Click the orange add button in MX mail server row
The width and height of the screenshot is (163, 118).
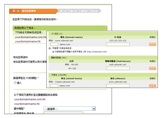click(152, 68)
